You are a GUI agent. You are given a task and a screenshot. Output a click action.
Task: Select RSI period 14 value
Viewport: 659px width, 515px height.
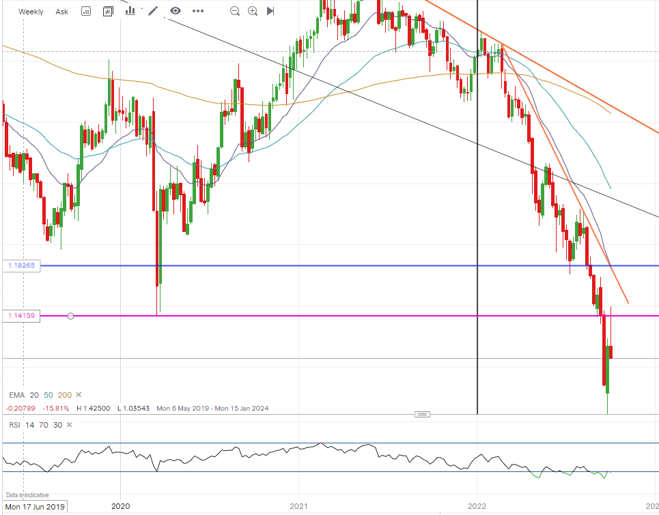point(29,425)
